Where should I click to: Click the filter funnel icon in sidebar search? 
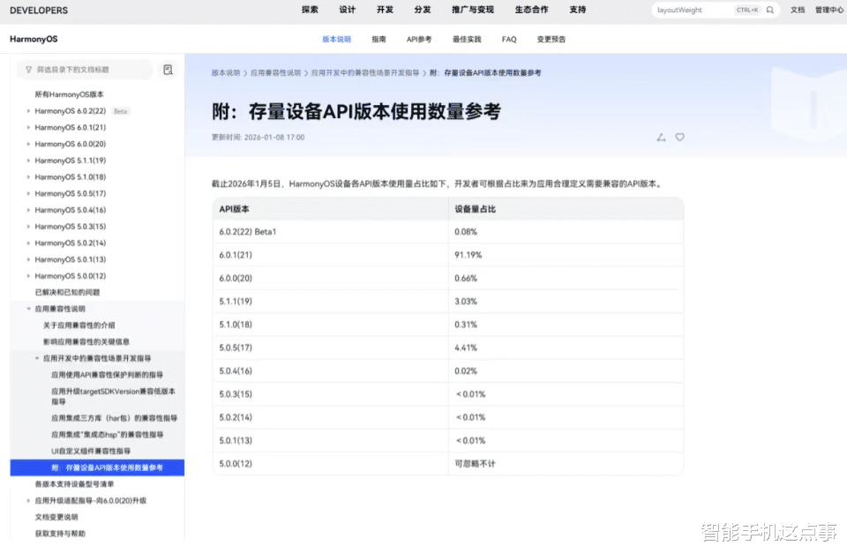pos(29,69)
